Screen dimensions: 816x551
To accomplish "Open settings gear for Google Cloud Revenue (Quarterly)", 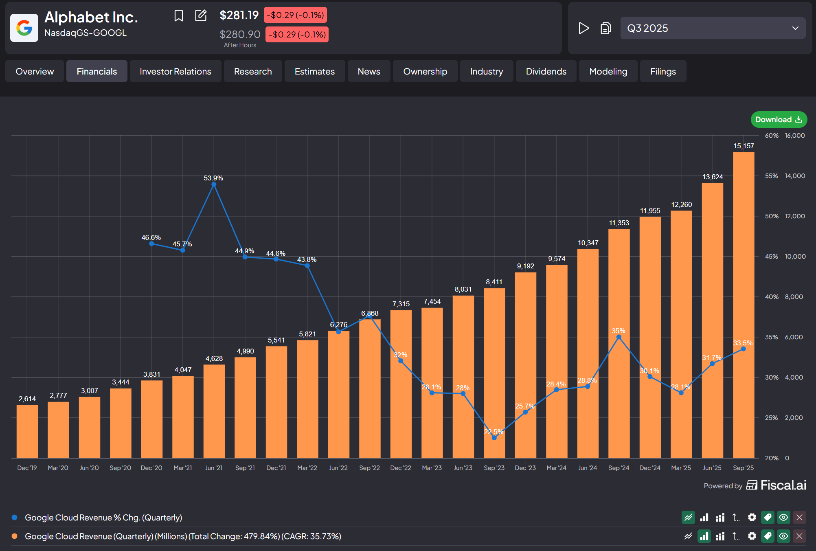I will pos(752,536).
